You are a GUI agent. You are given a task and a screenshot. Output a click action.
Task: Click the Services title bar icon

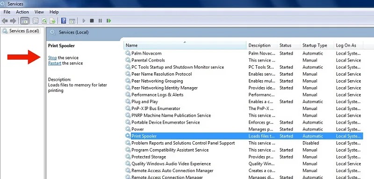(3, 4)
